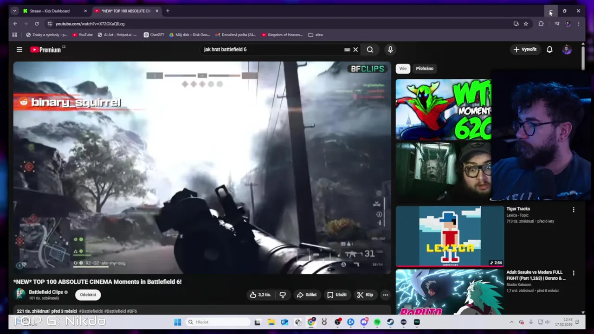
Task: Open AI Art - Hotpot.ai bookmark
Action: 117,35
